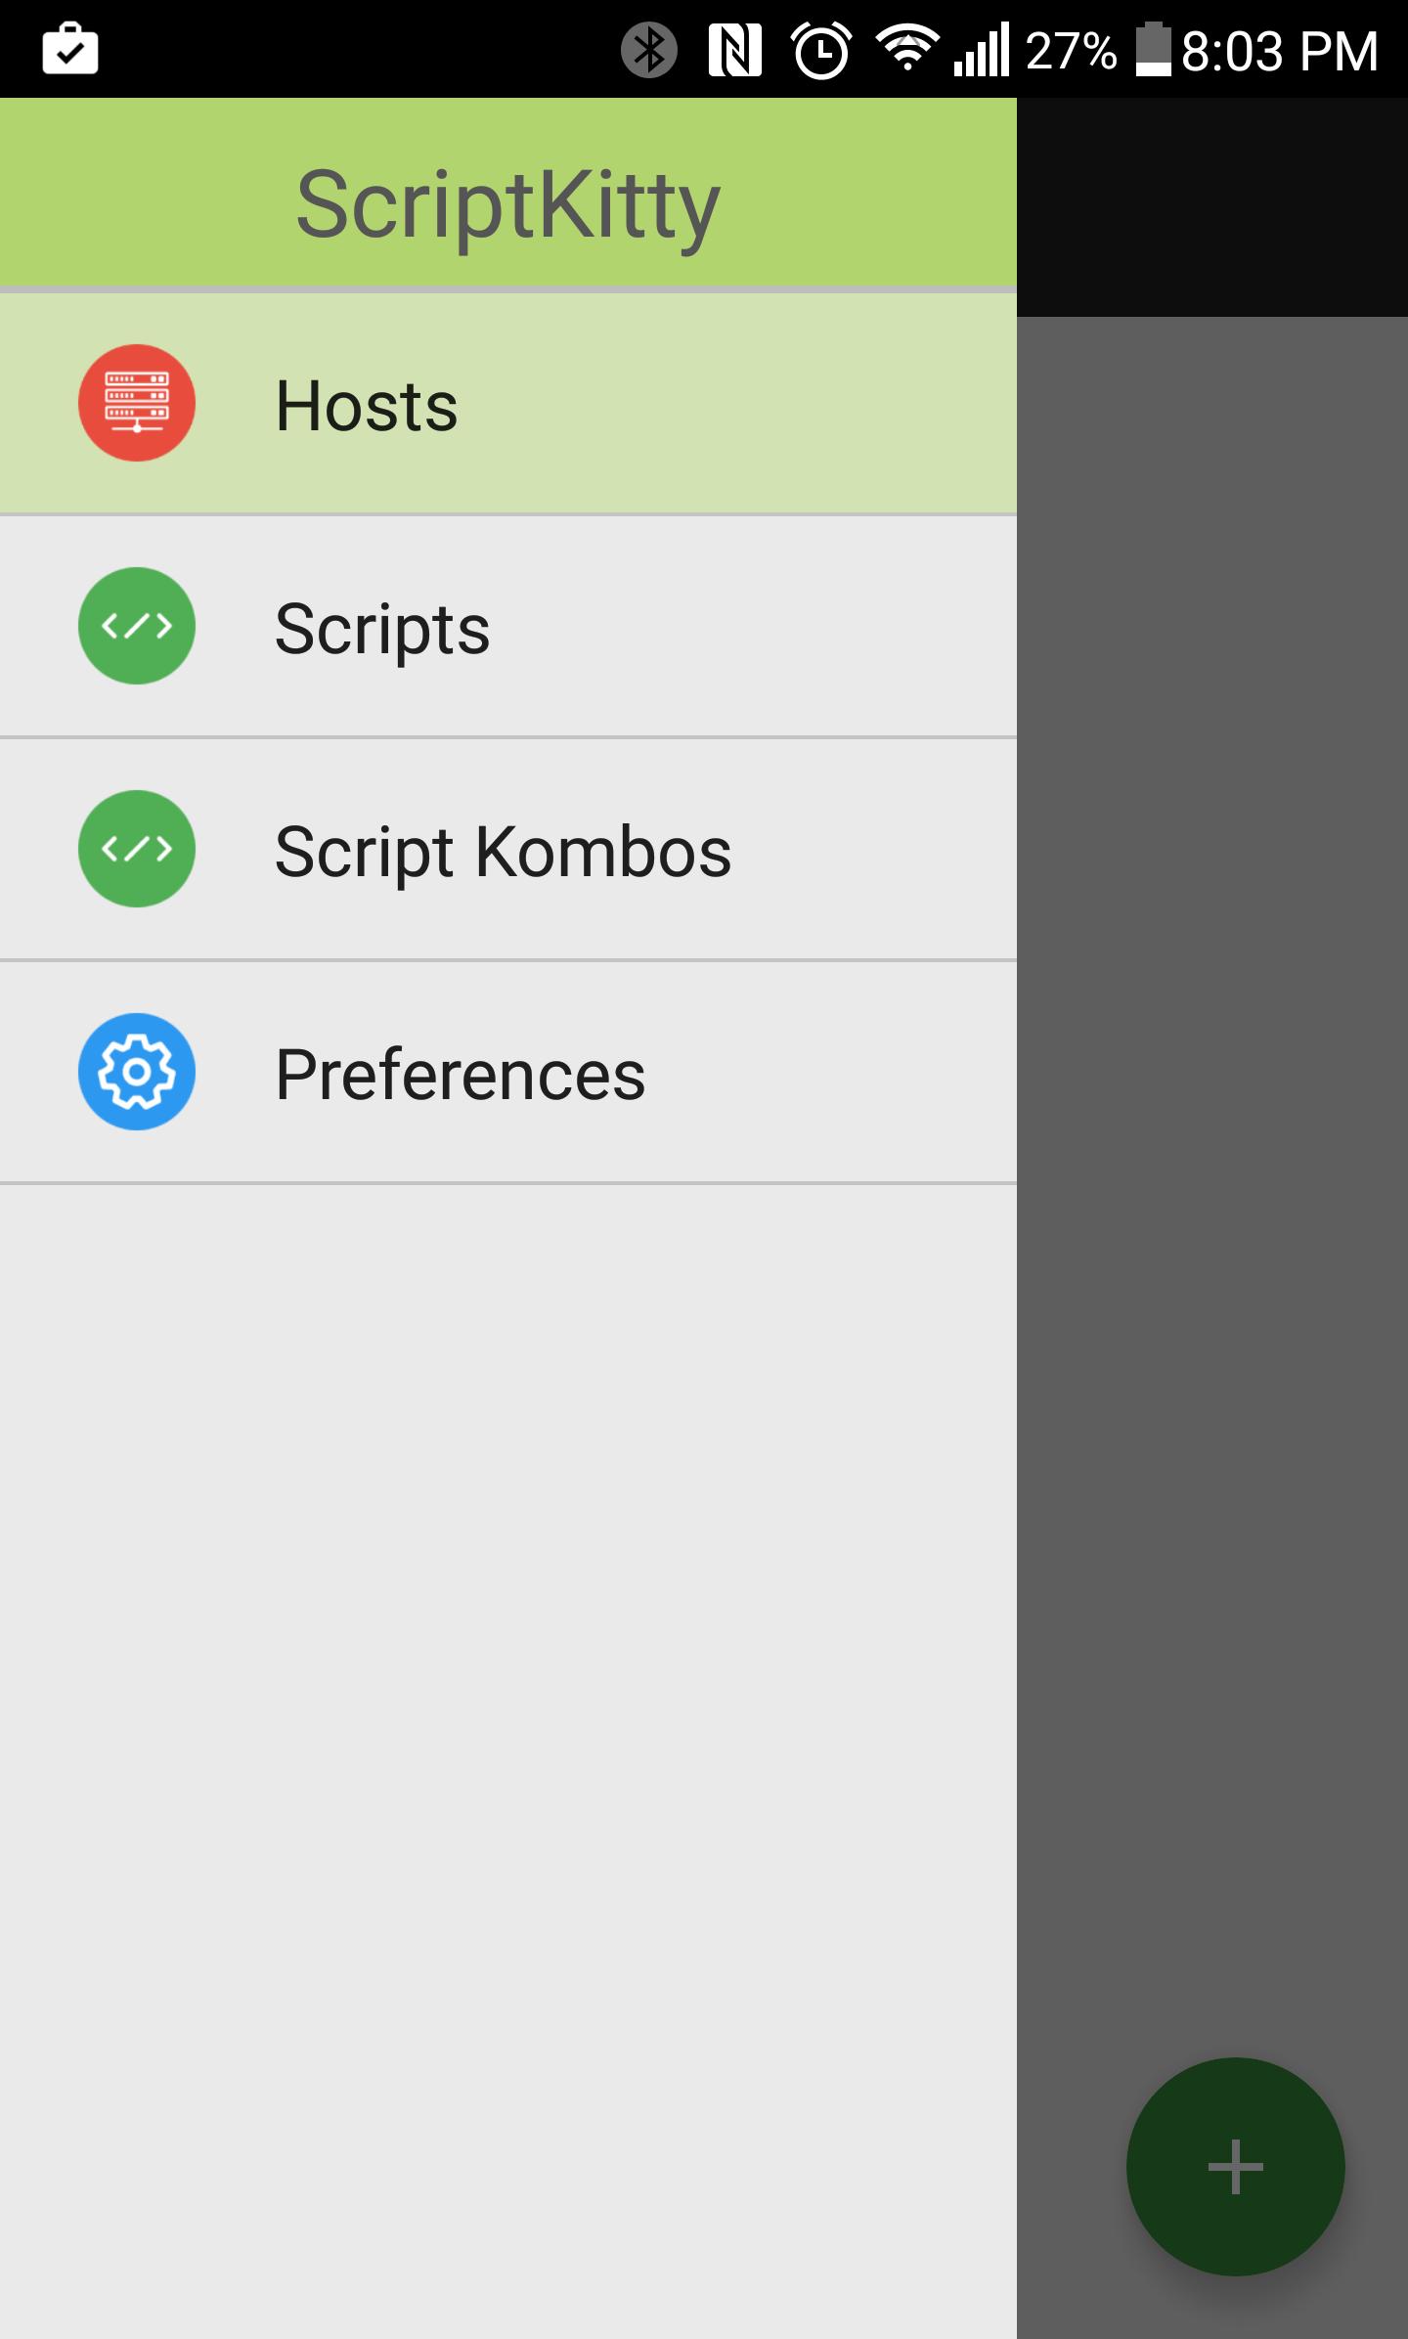
Task: Tap the briefcase notification icon
Action: tap(70, 50)
